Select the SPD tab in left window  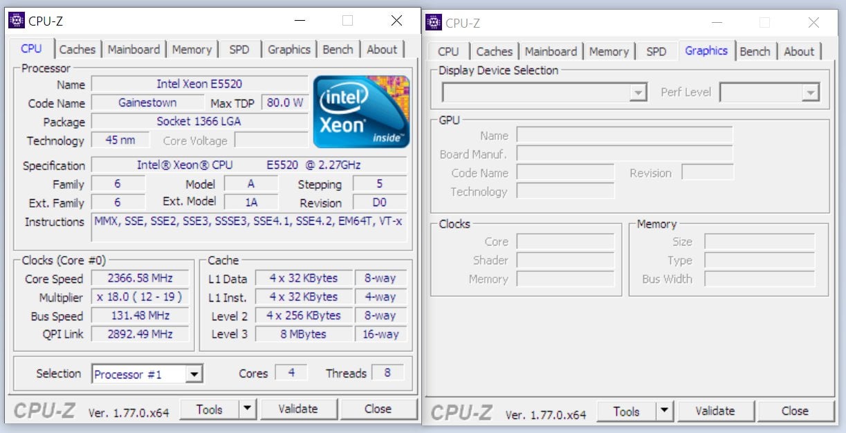coord(239,50)
